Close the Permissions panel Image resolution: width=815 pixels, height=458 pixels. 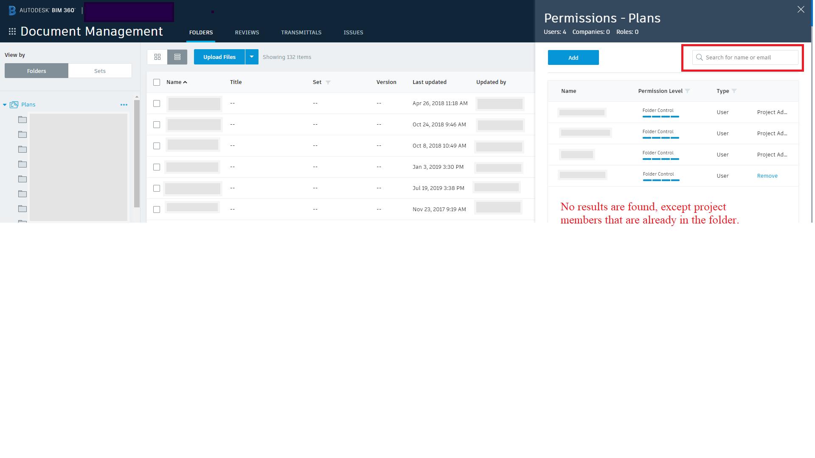801,9
